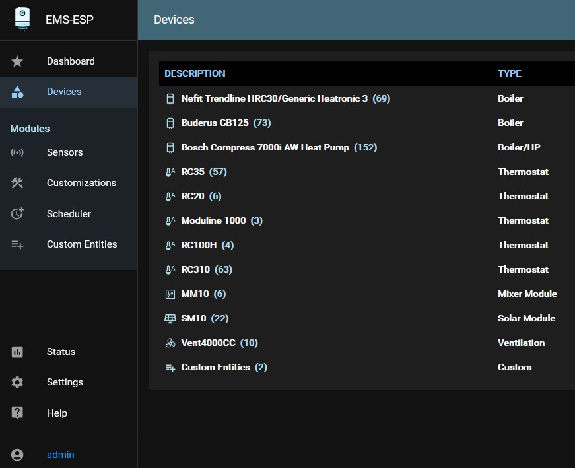Select the Custom Entities (2) table row
Screen dimensions: 575x468
366,367
